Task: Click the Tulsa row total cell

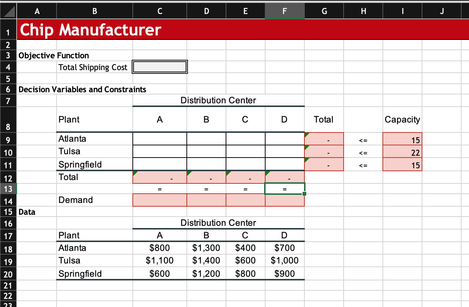Action: [324, 152]
